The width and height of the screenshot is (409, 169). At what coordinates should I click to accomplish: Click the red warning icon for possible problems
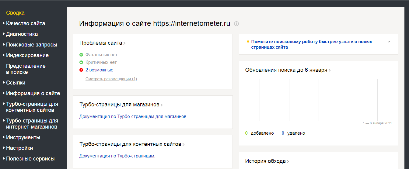point(81,70)
